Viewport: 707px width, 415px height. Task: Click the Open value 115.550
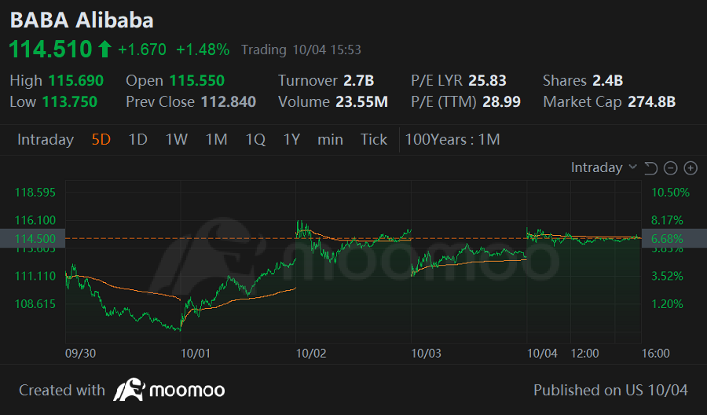[x=197, y=81]
